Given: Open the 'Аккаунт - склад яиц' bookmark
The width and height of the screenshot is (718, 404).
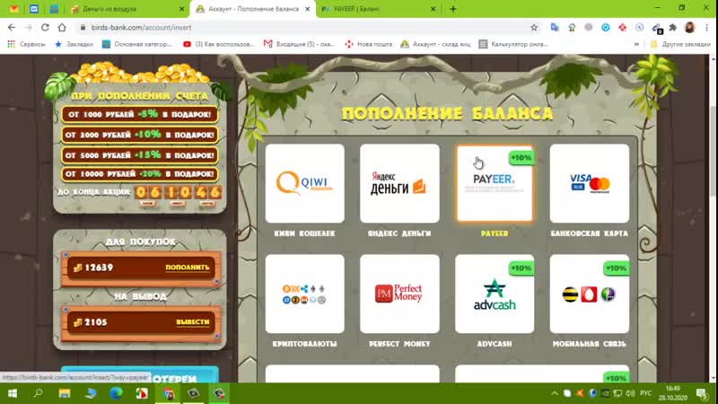Looking at the screenshot, I should point(435,44).
